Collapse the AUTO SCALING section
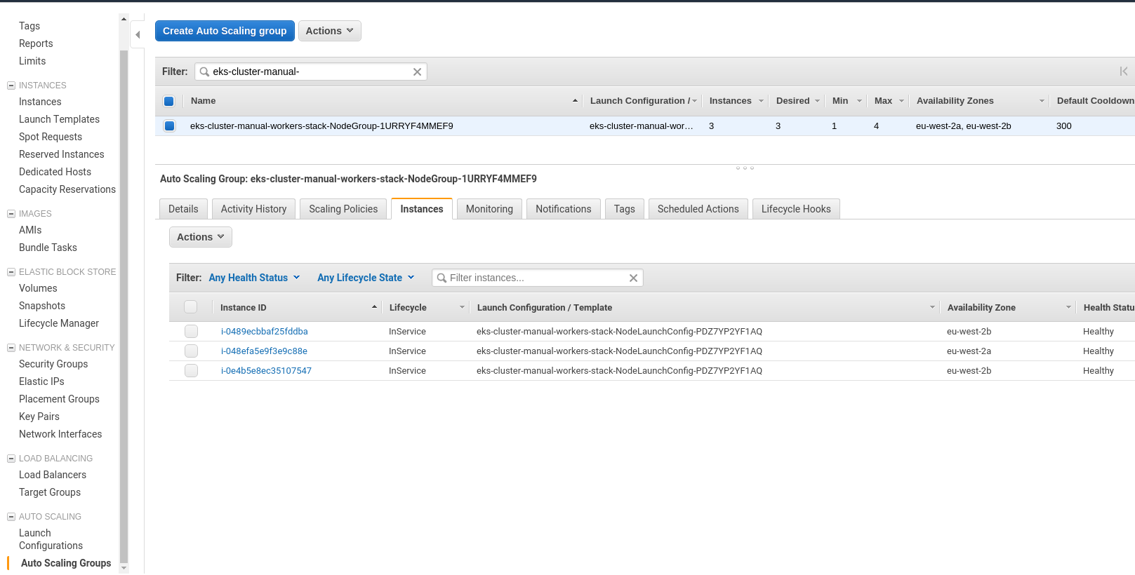 coord(11,517)
